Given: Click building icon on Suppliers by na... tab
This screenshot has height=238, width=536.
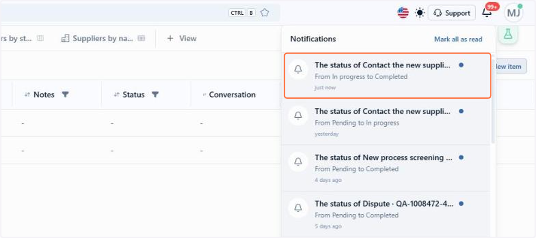Looking at the screenshot, I should click(65, 38).
